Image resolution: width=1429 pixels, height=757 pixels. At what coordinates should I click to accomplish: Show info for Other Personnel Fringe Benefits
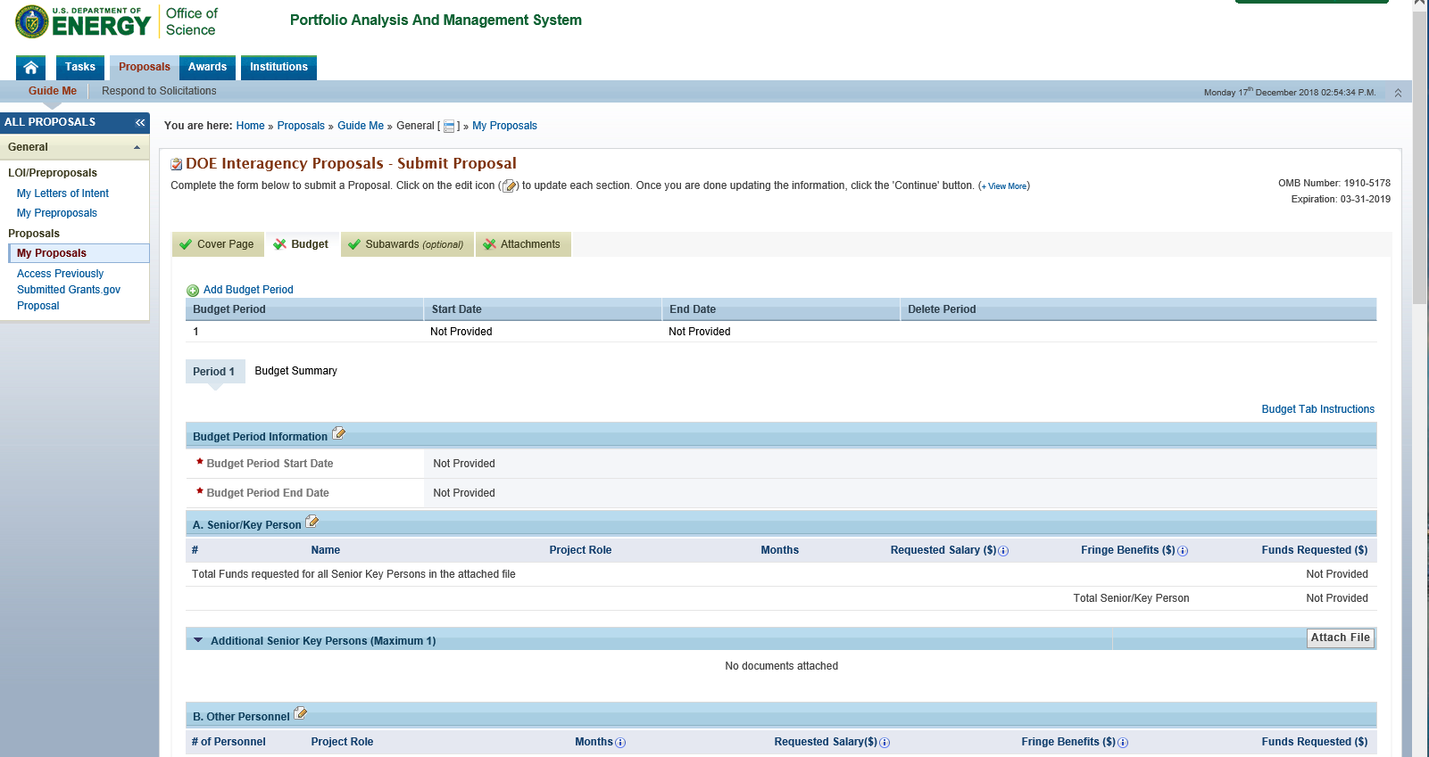click(1123, 743)
